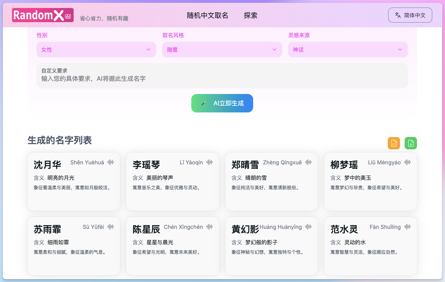Click the AI立即生成 generate button
The width and height of the screenshot is (445, 282).
pos(222,103)
